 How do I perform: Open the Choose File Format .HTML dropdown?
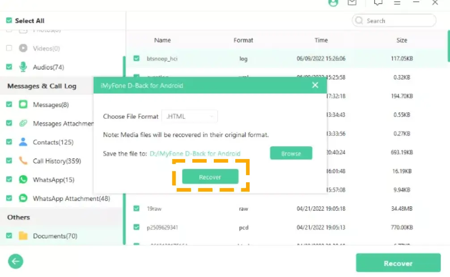(189, 117)
